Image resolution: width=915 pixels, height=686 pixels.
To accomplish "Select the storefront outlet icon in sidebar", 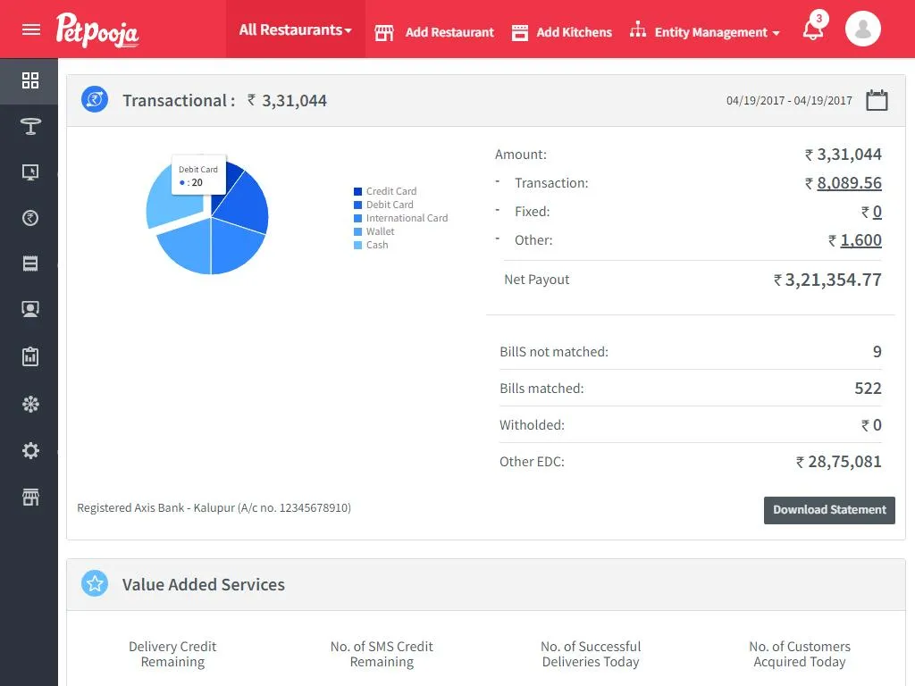I will pyautogui.click(x=29, y=497).
